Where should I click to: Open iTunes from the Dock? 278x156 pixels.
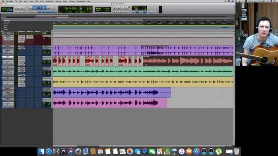(x=182, y=152)
